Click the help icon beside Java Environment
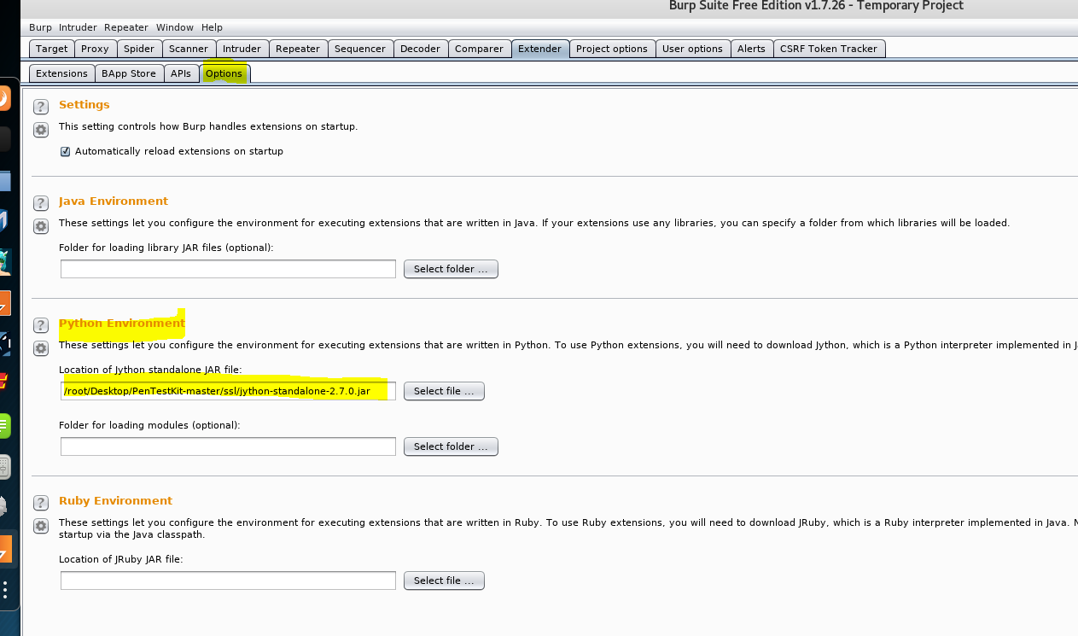Viewport: 1078px width, 636px height. (x=41, y=203)
